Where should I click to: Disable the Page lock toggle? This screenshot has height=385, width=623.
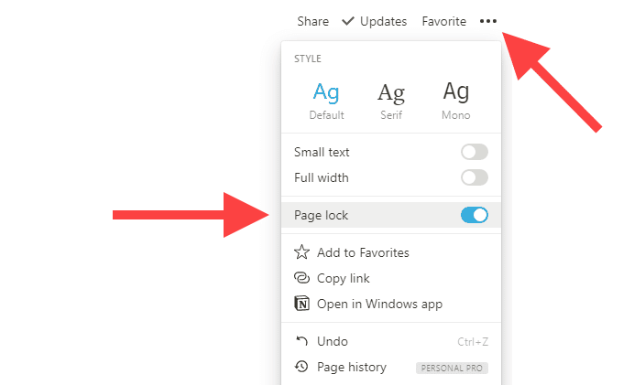pyautogui.click(x=474, y=215)
